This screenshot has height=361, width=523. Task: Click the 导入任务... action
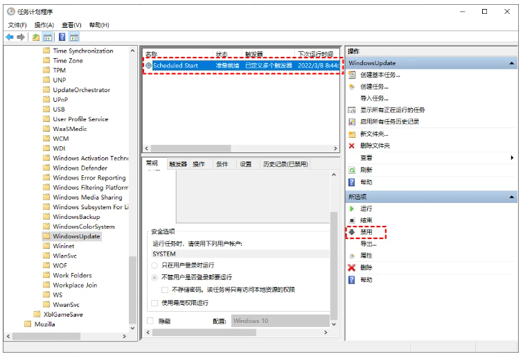pos(374,98)
